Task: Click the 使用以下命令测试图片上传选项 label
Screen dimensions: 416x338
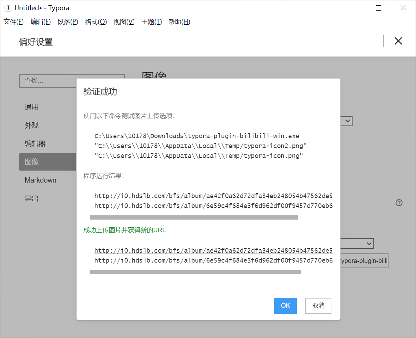Action: tap(129, 116)
